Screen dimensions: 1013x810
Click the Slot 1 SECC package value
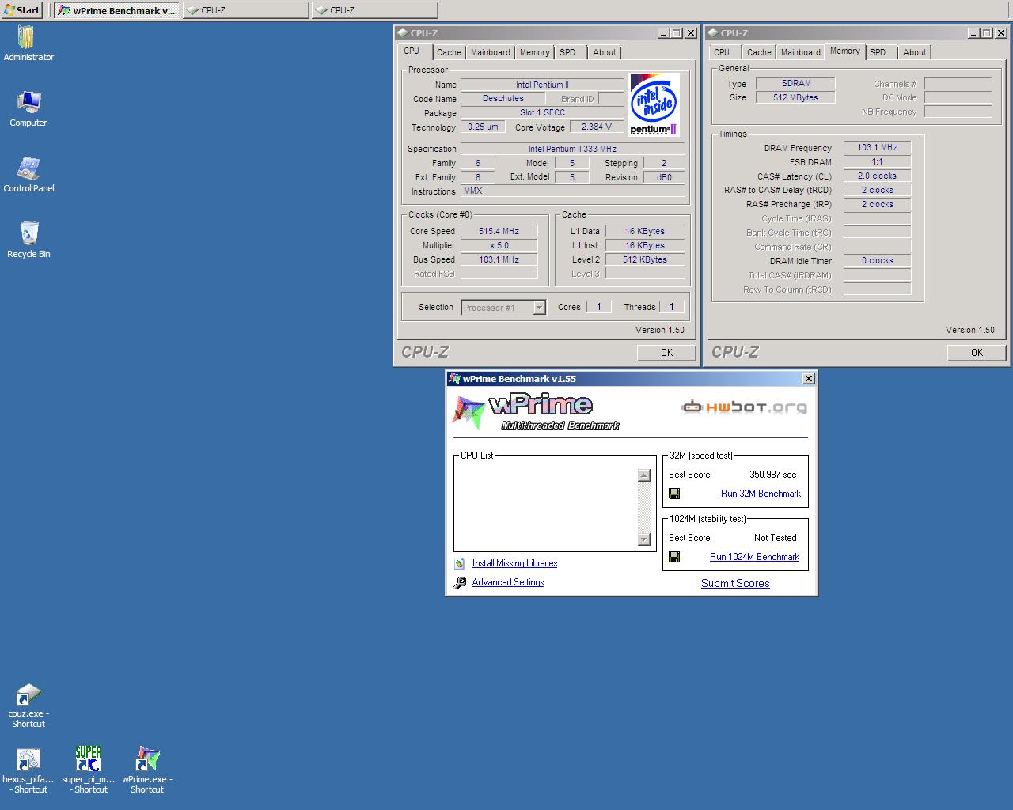pyautogui.click(x=542, y=112)
